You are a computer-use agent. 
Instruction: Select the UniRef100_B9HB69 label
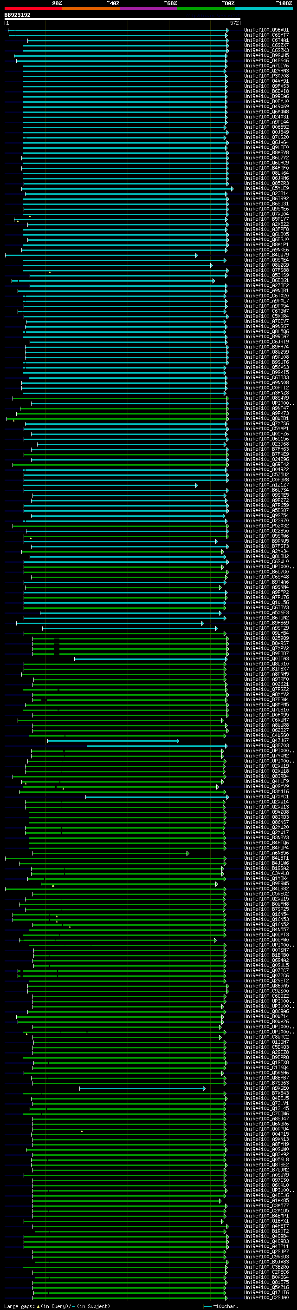click(x=266, y=623)
